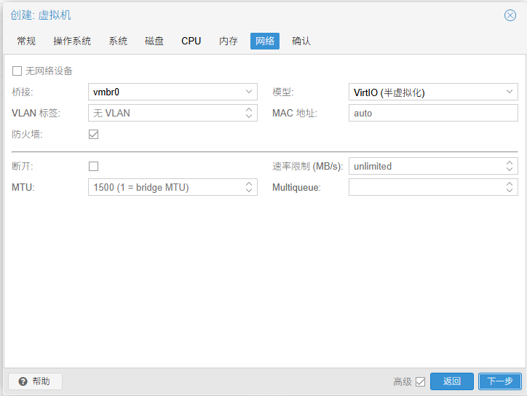Click the MTU field spinner arrows

click(x=249, y=187)
